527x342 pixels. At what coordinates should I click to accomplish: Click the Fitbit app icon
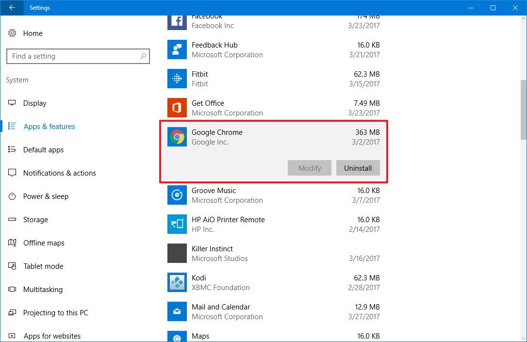pyautogui.click(x=177, y=79)
